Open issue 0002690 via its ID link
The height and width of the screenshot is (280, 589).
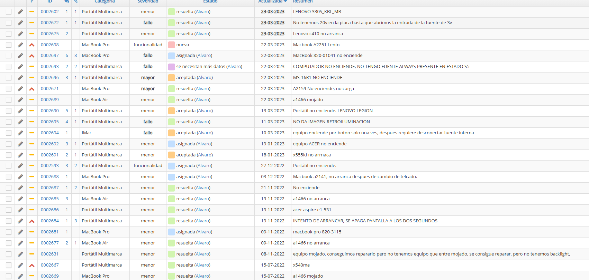click(50, 111)
